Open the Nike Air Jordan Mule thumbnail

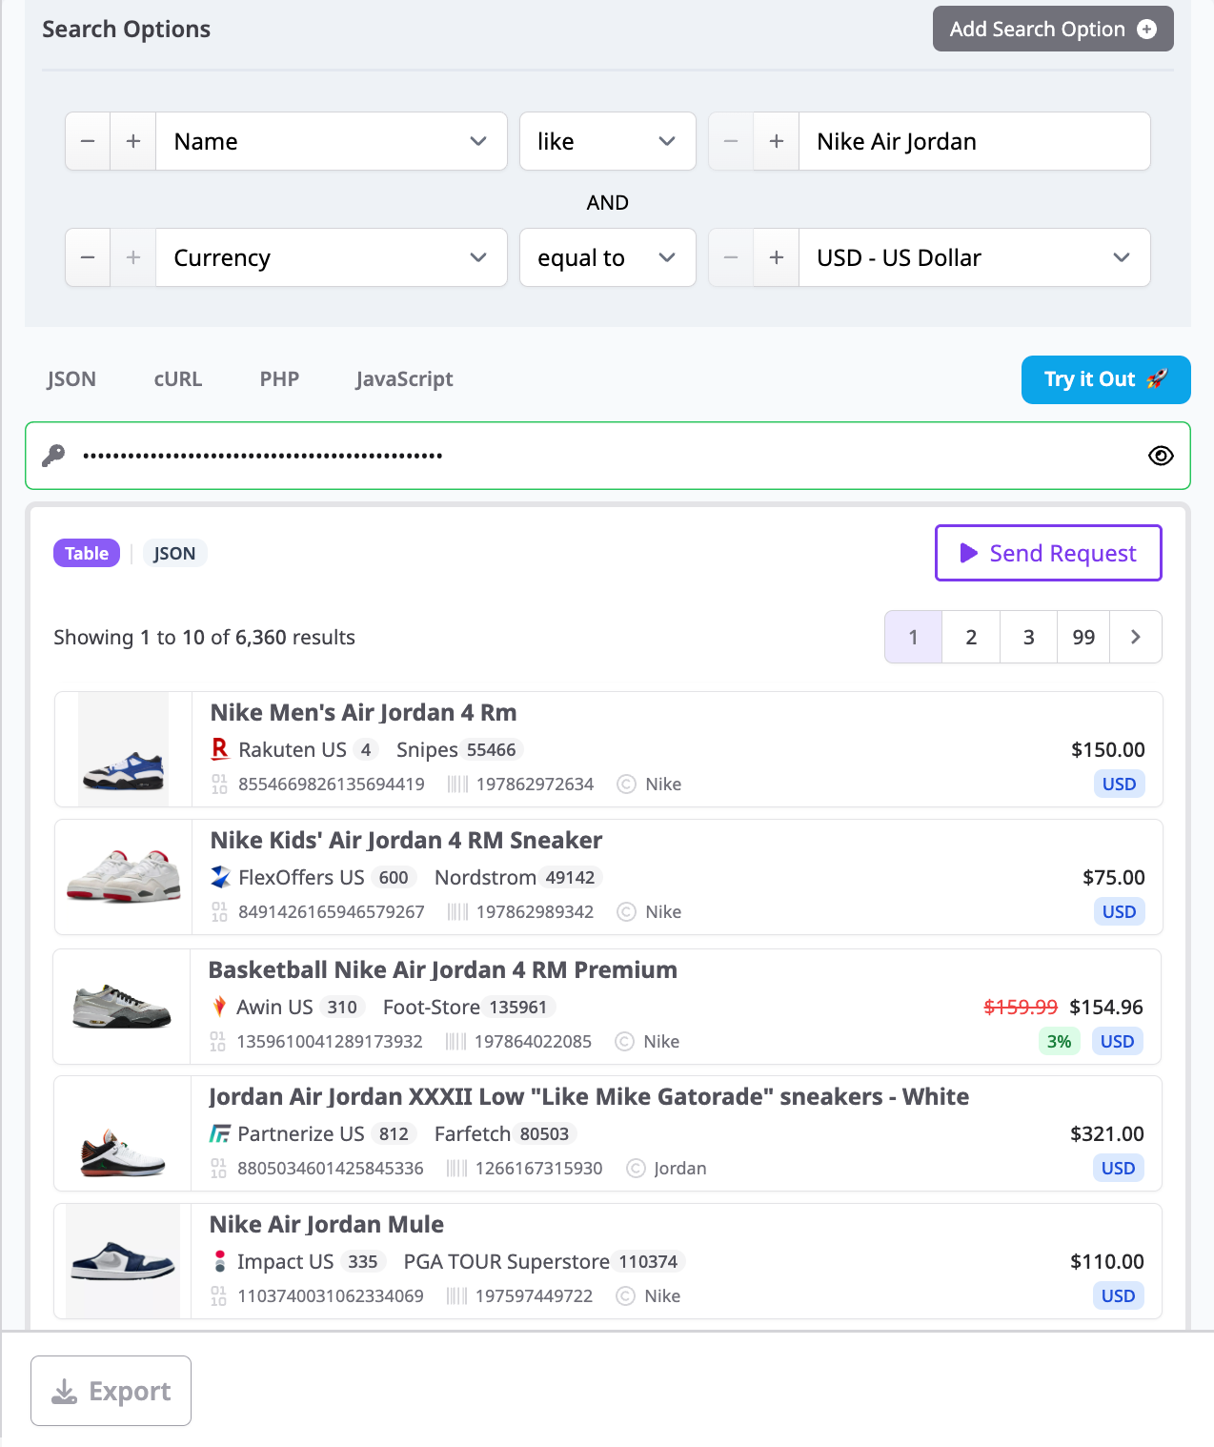coord(123,1261)
